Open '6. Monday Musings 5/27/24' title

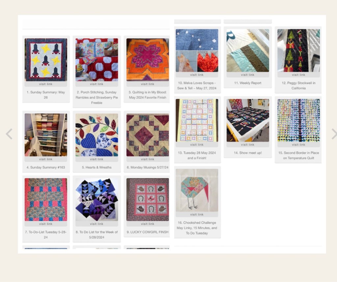(147, 168)
